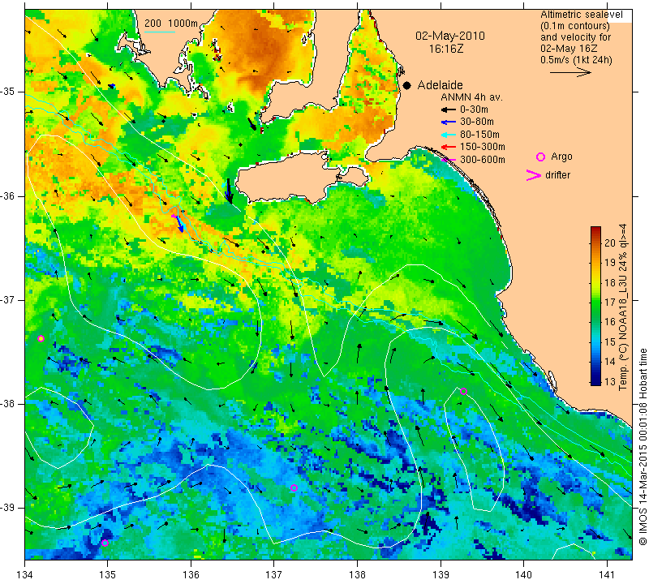The width and height of the screenshot is (649, 584).
Task: Click the color bar value '16'
Action: coord(610,322)
